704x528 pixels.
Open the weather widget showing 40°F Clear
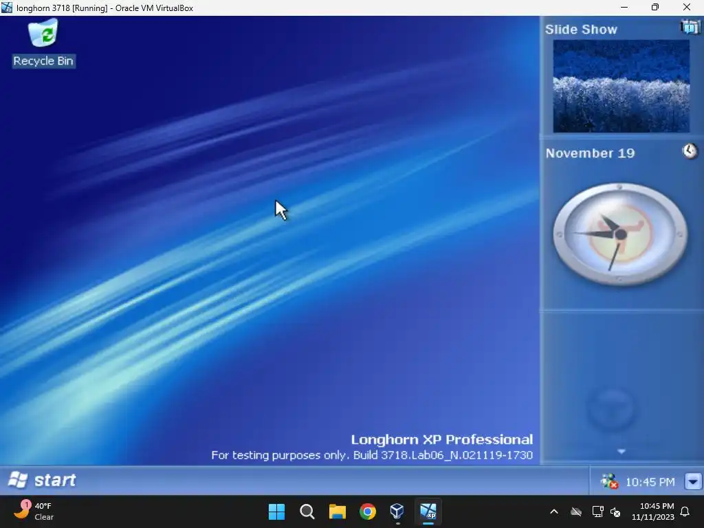pos(34,511)
